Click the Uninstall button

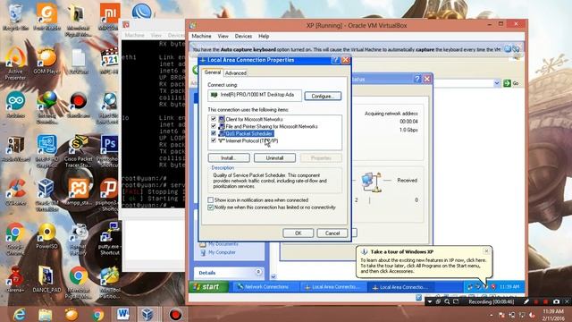[x=274, y=158]
